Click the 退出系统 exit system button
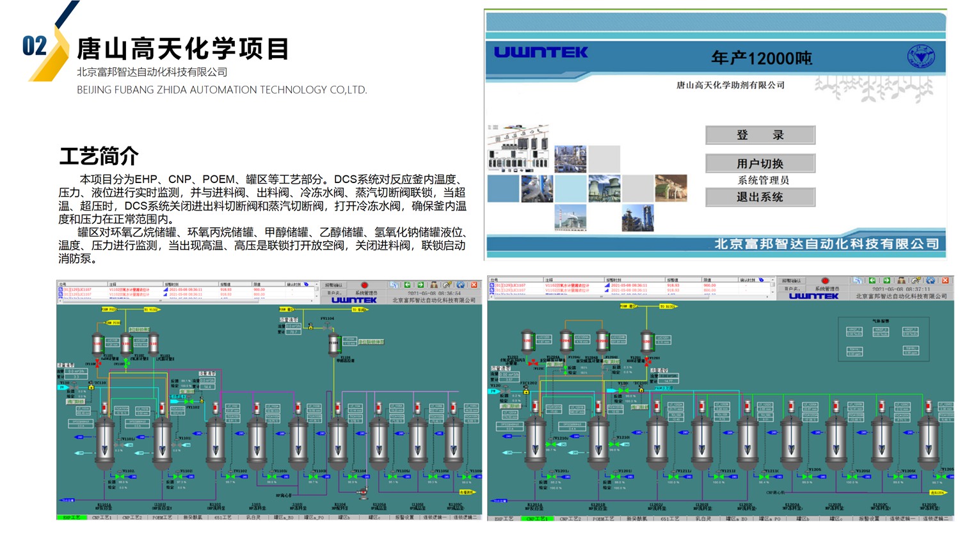The height and width of the screenshot is (540, 960). coord(760,197)
